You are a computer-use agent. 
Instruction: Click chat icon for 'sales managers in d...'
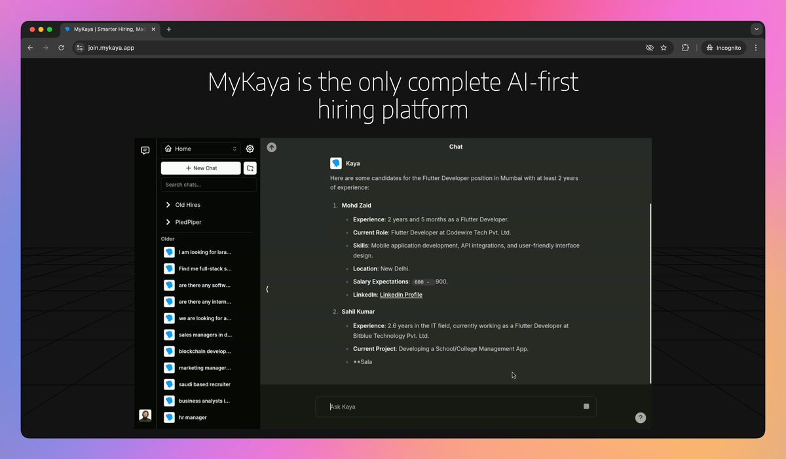pos(169,335)
